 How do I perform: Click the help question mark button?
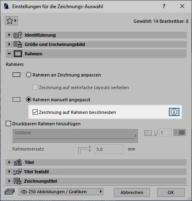tap(164, 6)
